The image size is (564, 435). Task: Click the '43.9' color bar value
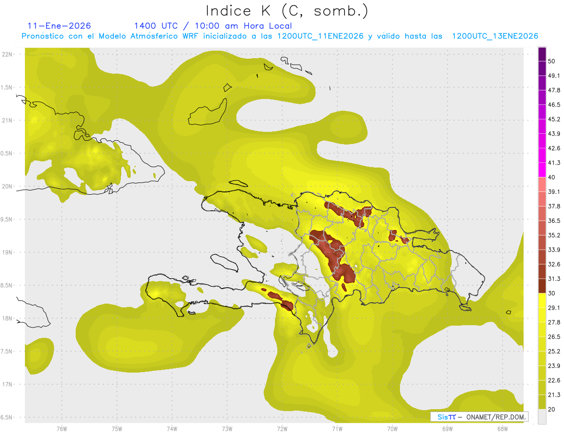[554, 134]
